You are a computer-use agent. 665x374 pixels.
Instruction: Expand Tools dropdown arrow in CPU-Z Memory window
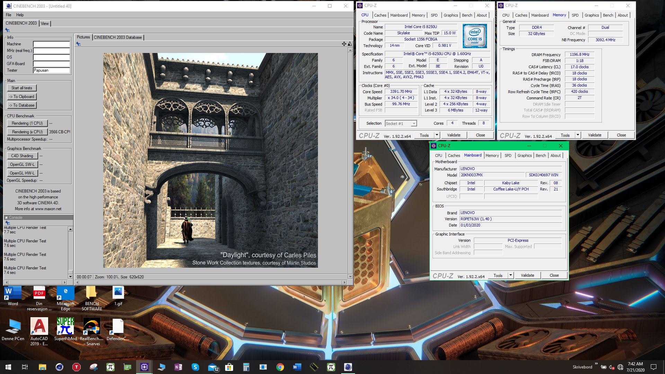pyautogui.click(x=578, y=135)
